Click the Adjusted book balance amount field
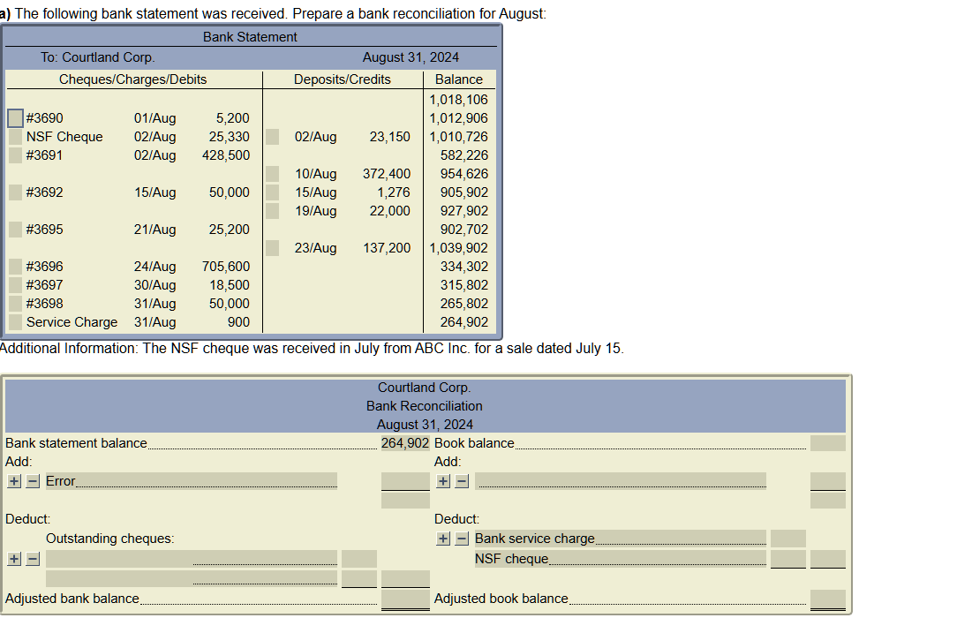 827,599
